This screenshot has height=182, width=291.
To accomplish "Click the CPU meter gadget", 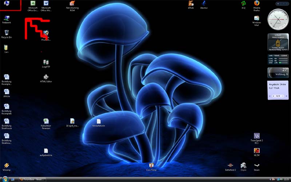I will coord(278,59).
